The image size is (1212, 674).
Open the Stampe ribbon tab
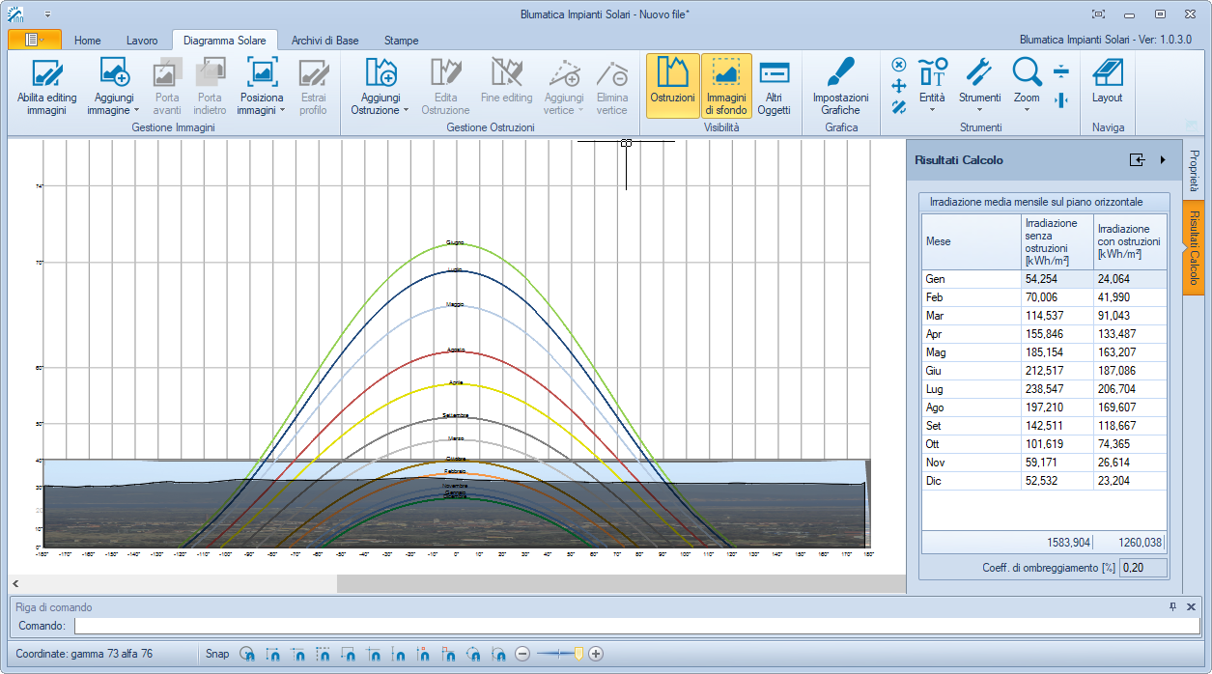(x=401, y=41)
